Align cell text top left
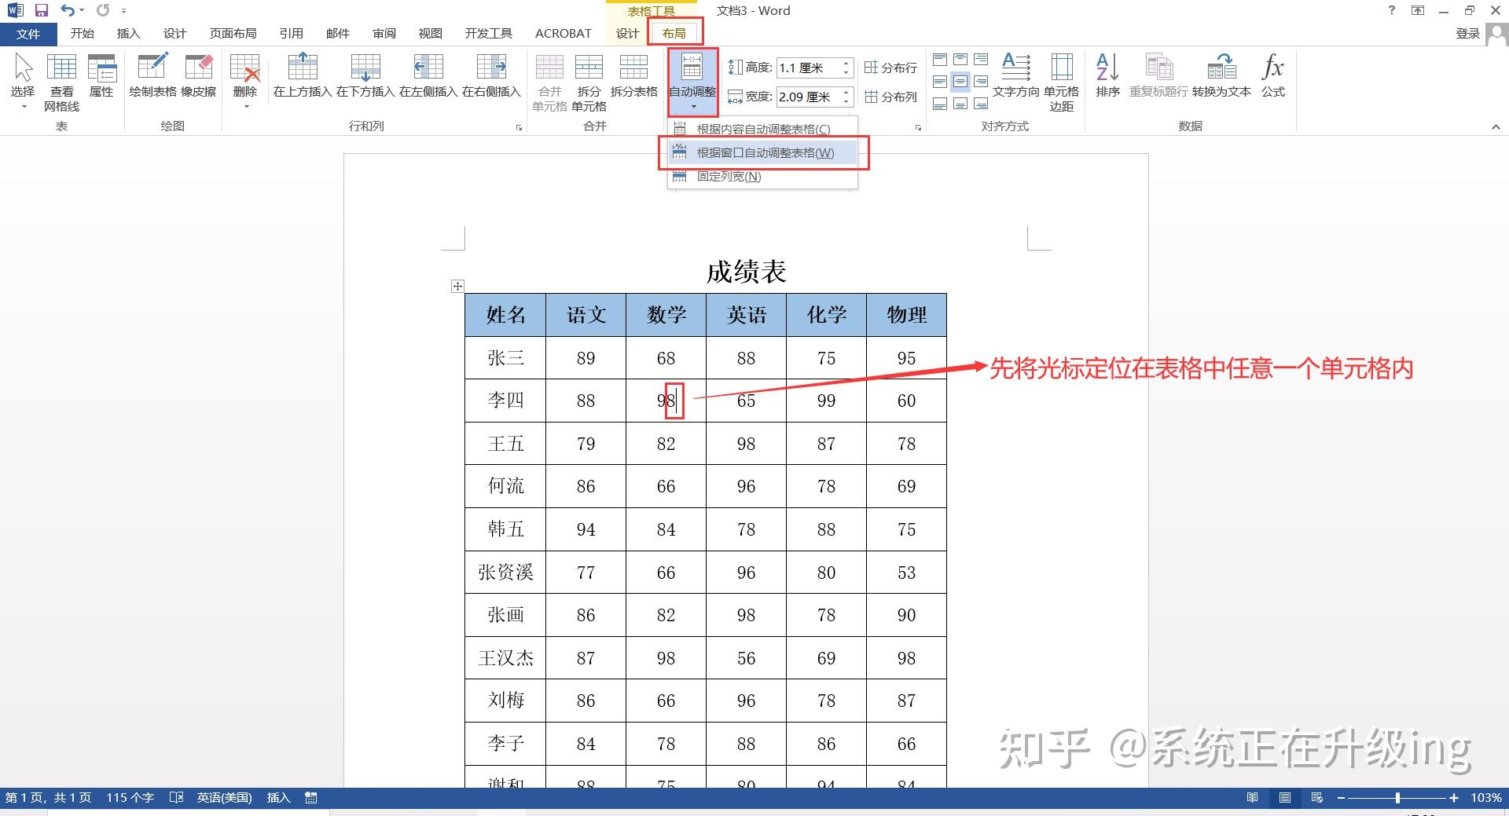 click(940, 60)
